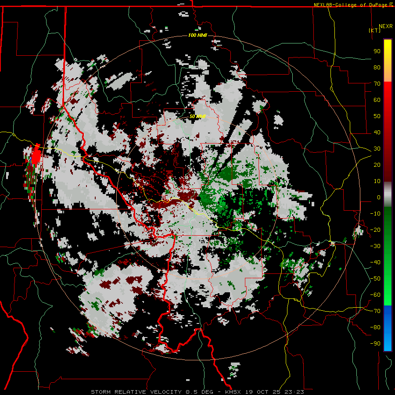This screenshot has width=395, height=395.
Task: Click the 80 value on velocity scale
Action: pyautogui.click(x=377, y=67)
